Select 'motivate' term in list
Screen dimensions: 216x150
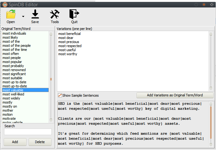[25, 119]
